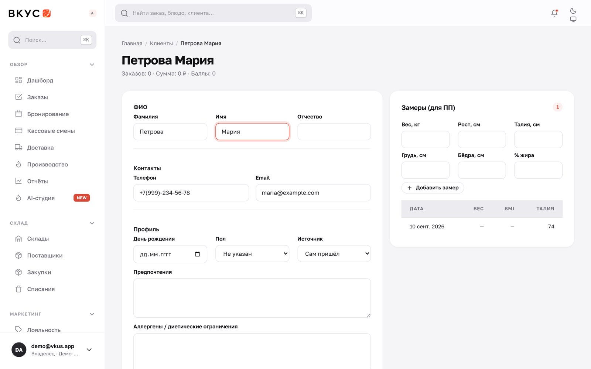Click the Доставка truck icon
This screenshot has height=369, width=591.
[18, 147]
